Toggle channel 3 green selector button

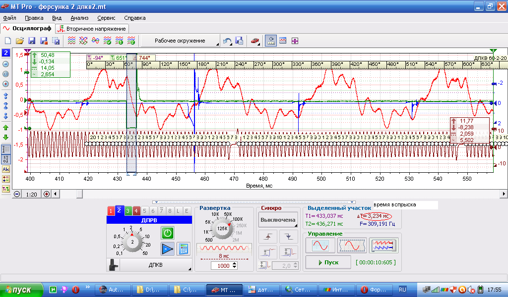point(127,211)
